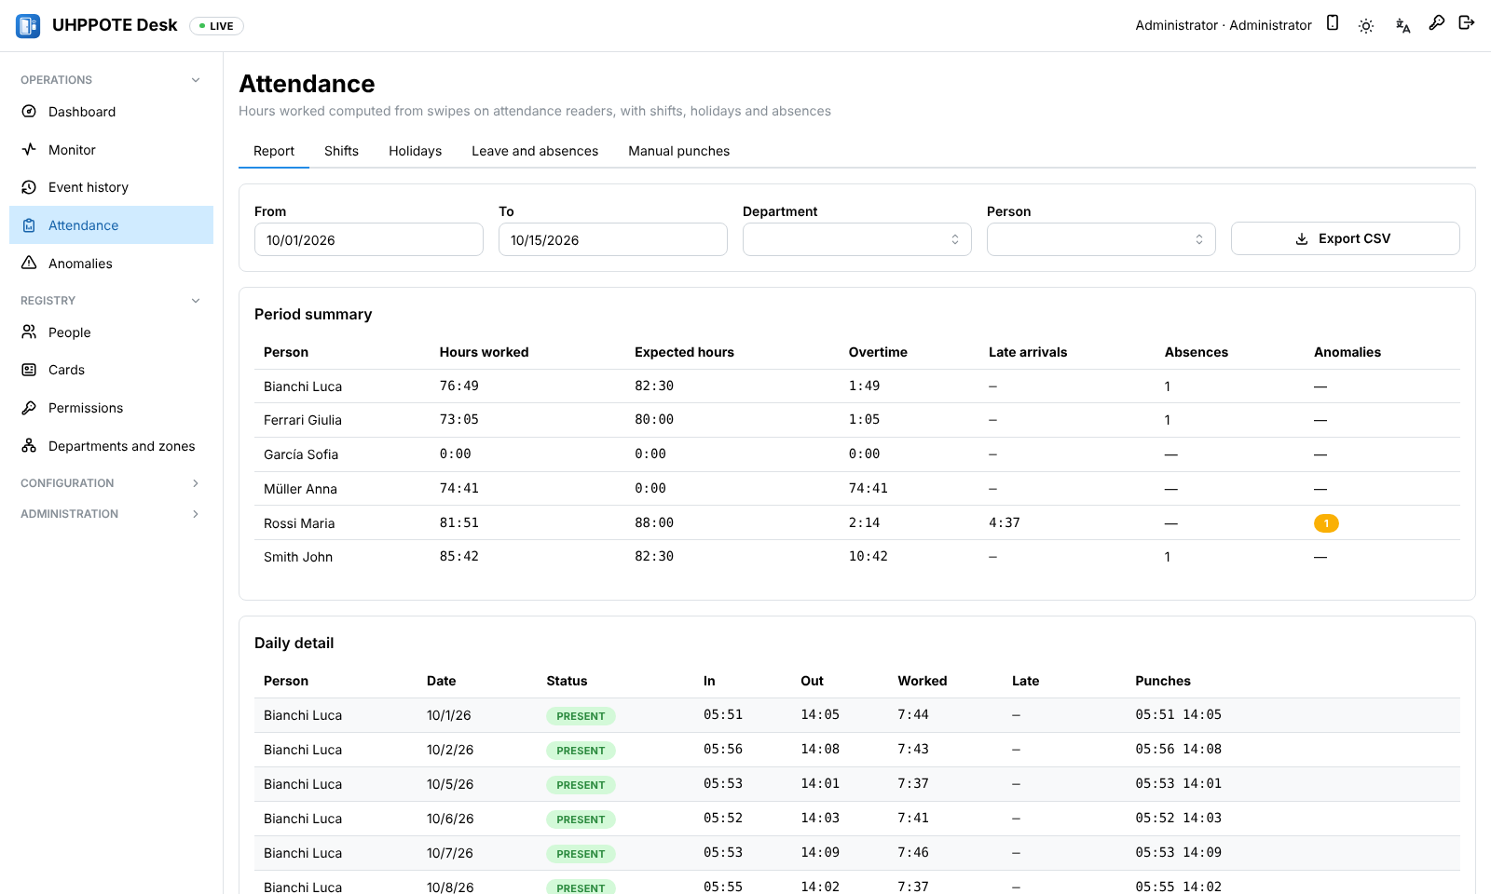Expand the Administration sidebar section
The image size is (1491, 894).
pyautogui.click(x=111, y=514)
